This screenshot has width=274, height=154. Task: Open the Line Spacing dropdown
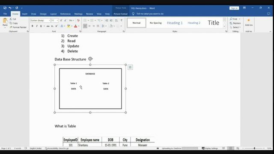coord(104,26)
